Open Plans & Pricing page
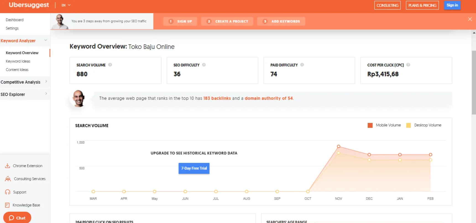Image resolution: width=476 pixels, height=223 pixels. click(422, 5)
